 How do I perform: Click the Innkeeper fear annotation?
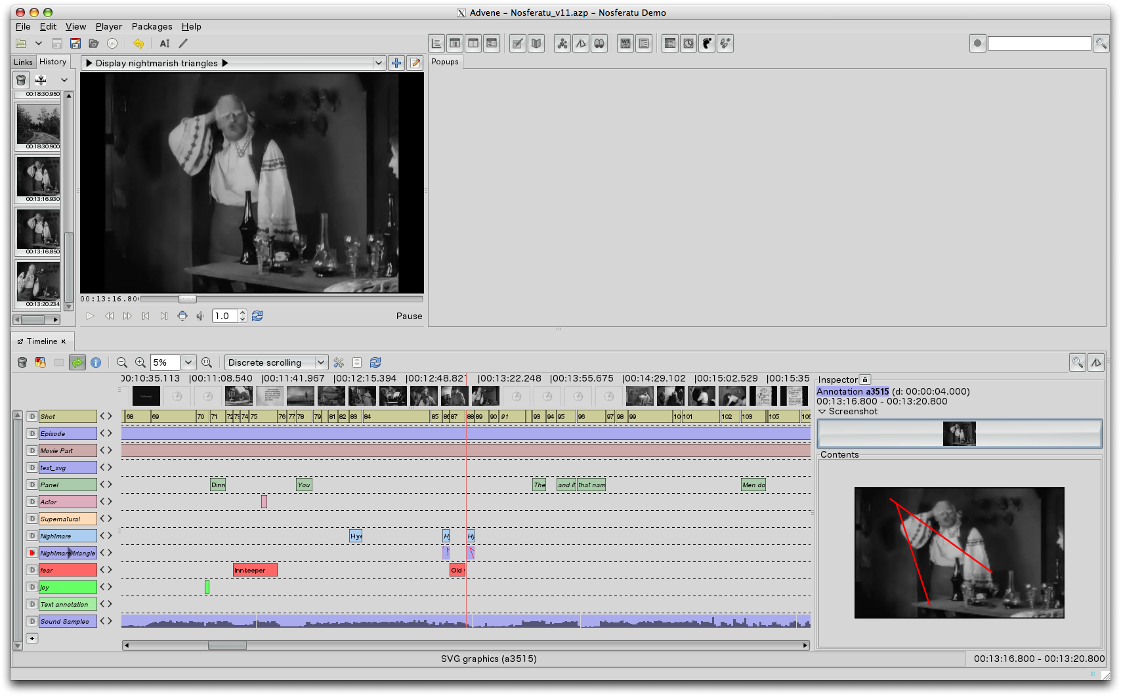[255, 570]
